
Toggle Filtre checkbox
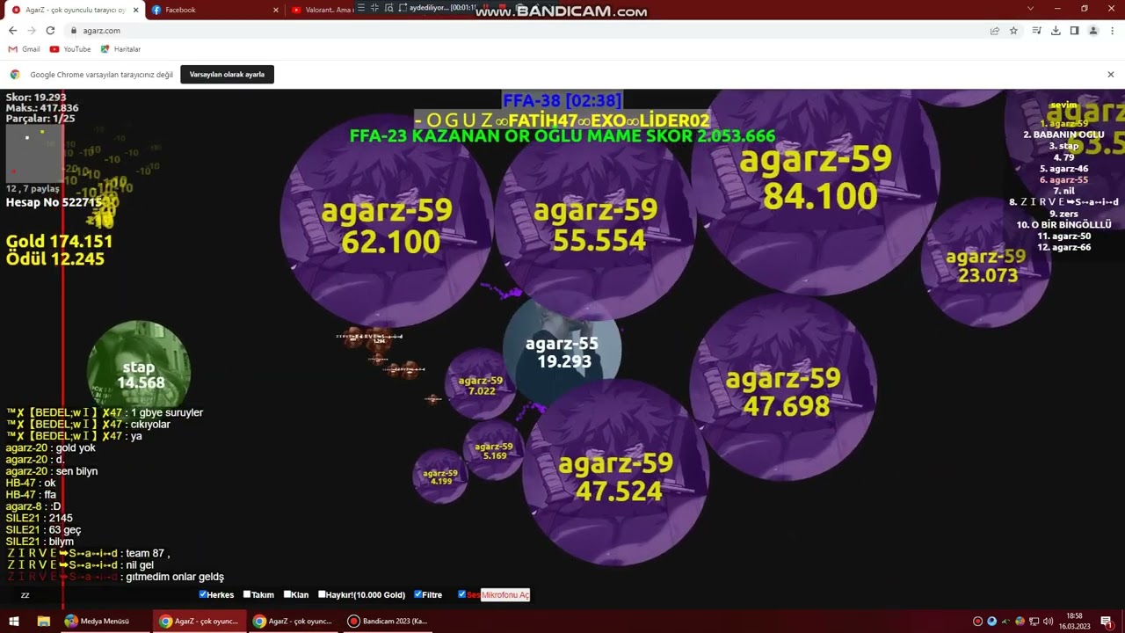[x=417, y=594]
